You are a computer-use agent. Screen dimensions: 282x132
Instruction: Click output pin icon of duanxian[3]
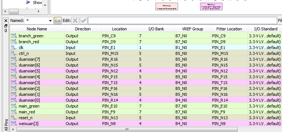[x=14, y=82]
